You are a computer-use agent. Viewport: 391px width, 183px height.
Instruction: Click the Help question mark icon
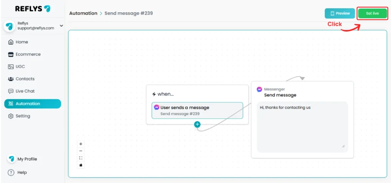pyautogui.click(x=11, y=173)
